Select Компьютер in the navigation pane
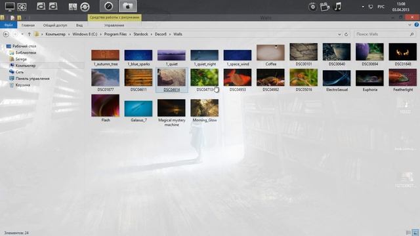The width and height of the screenshot is (420, 236). click(26, 66)
